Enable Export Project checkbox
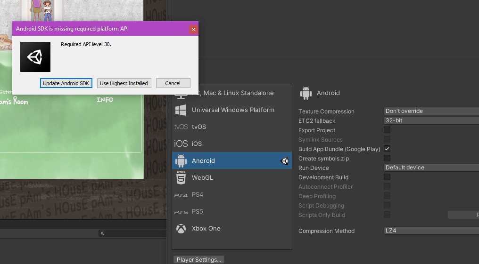 387,130
